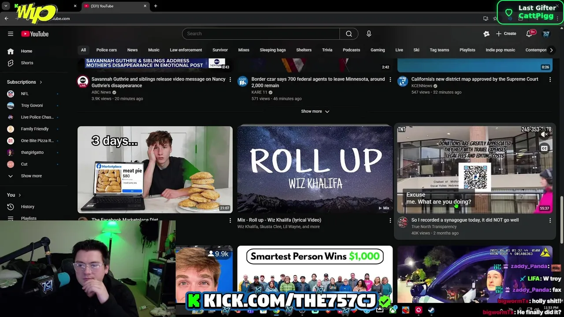
Task: Open options for the Roll up mix
Action: tap(390, 220)
